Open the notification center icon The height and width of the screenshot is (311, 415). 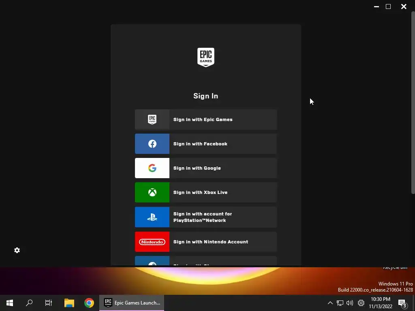click(402, 303)
